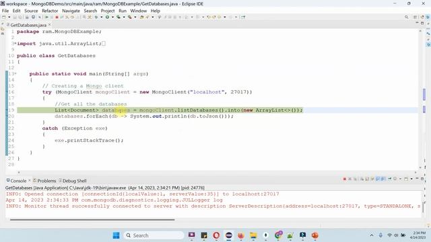Click the Open Type folder icon in toolbar

pos(142,17)
